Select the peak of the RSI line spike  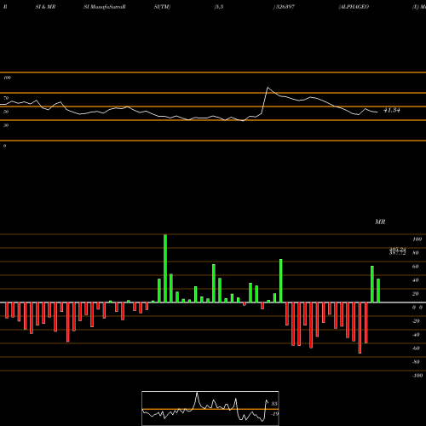[x=268, y=88]
